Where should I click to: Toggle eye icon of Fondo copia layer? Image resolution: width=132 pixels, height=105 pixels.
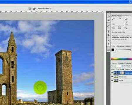112,77
